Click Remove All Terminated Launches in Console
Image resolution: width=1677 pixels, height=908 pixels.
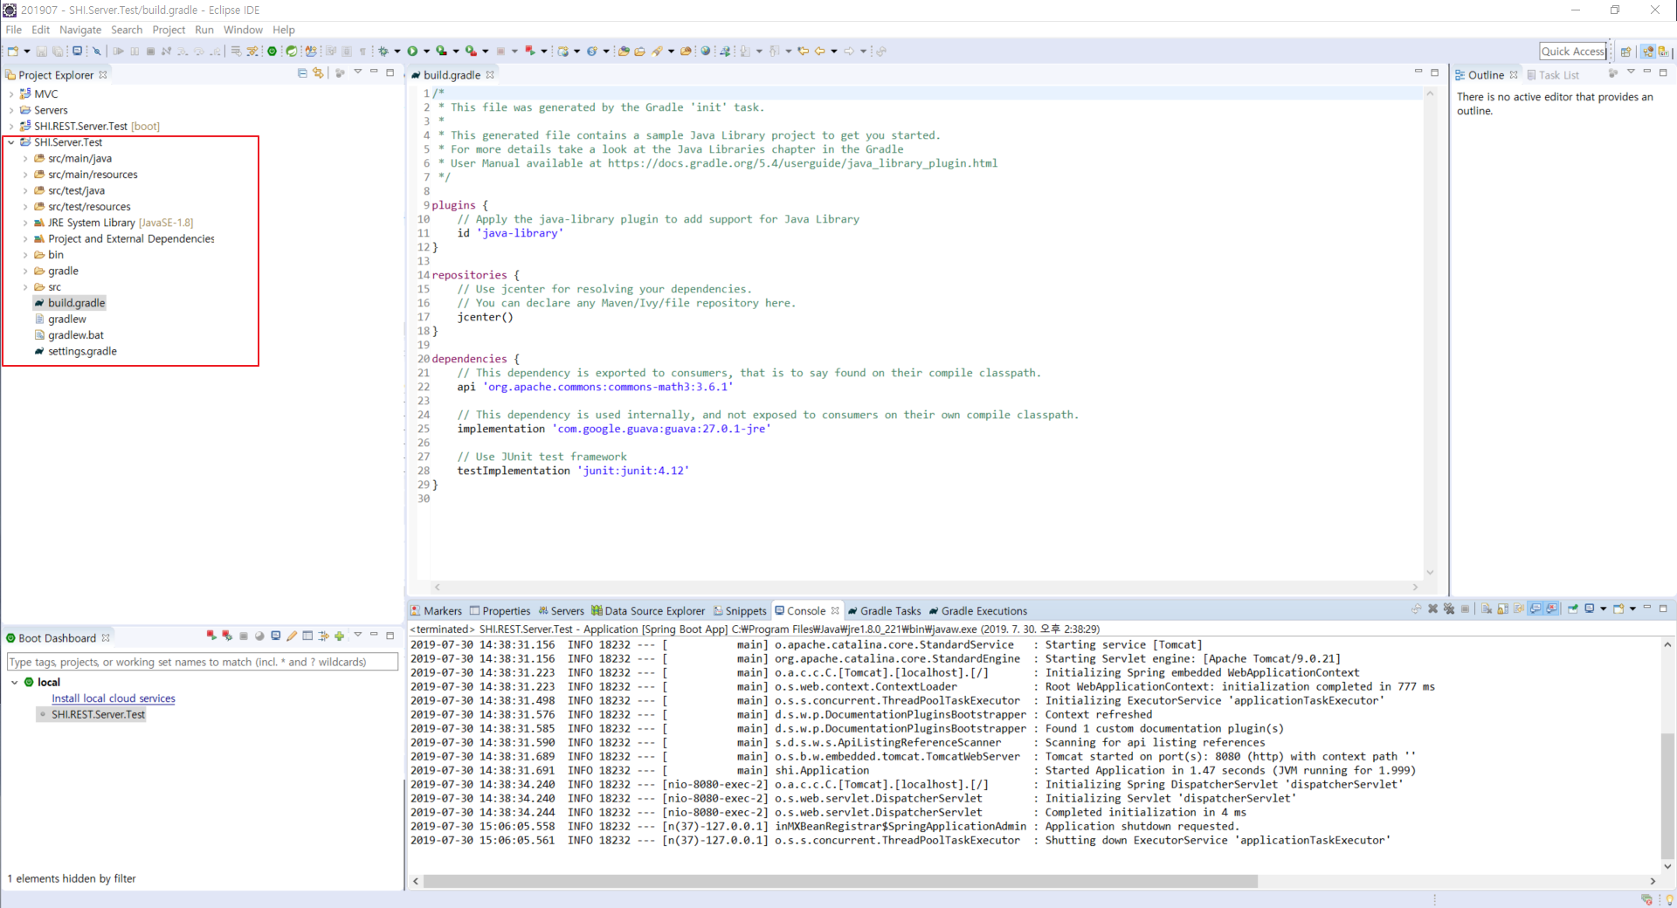pos(1448,609)
